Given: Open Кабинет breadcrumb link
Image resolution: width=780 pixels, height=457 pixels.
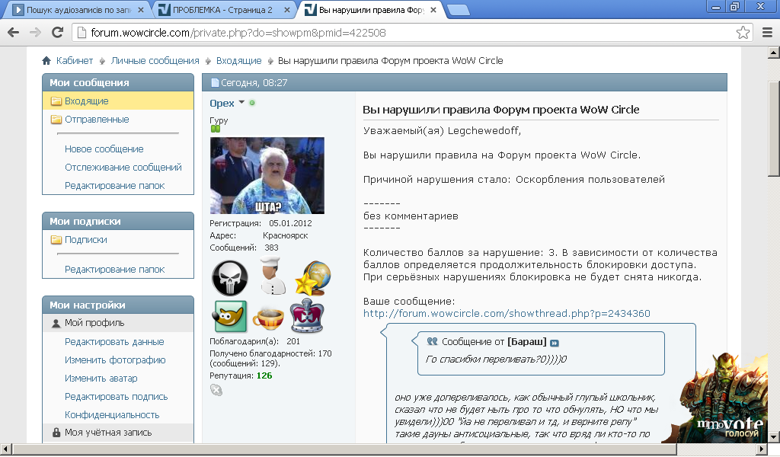Looking at the screenshot, I should (x=75, y=61).
